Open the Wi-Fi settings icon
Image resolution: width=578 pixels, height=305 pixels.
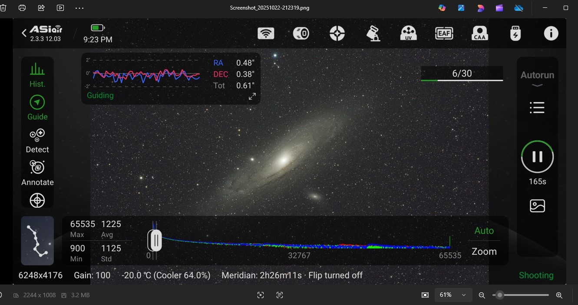tap(266, 33)
